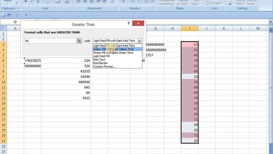Click the Select All corner button

pyautogui.click(x=3, y=29)
